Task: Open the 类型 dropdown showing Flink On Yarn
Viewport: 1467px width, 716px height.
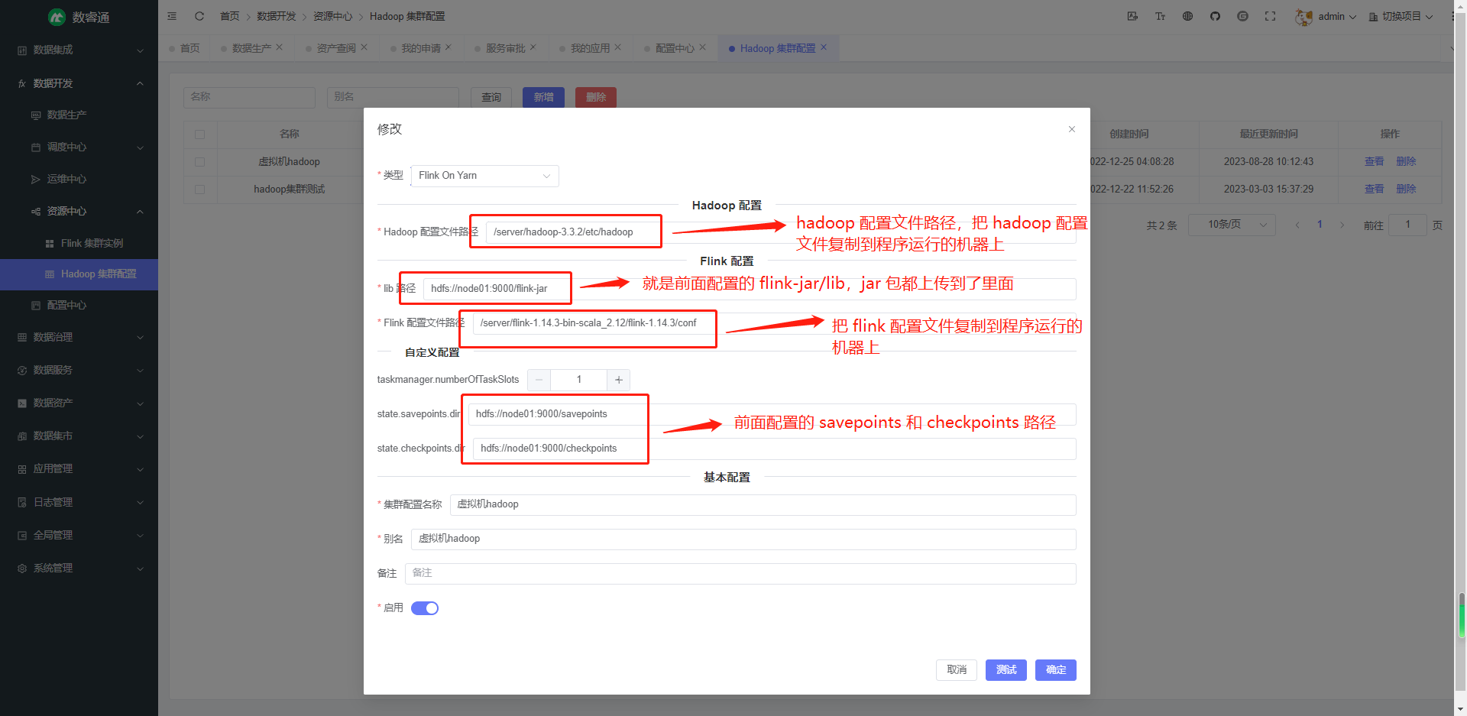Action: coord(484,176)
